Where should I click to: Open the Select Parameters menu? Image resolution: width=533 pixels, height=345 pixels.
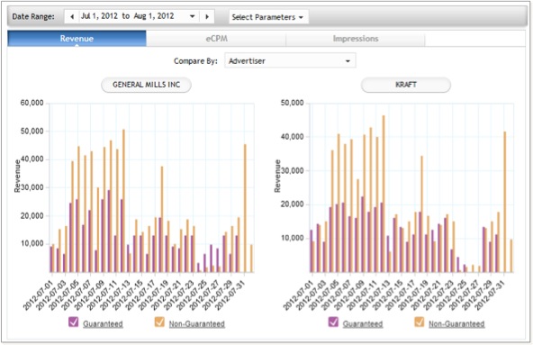[267, 17]
